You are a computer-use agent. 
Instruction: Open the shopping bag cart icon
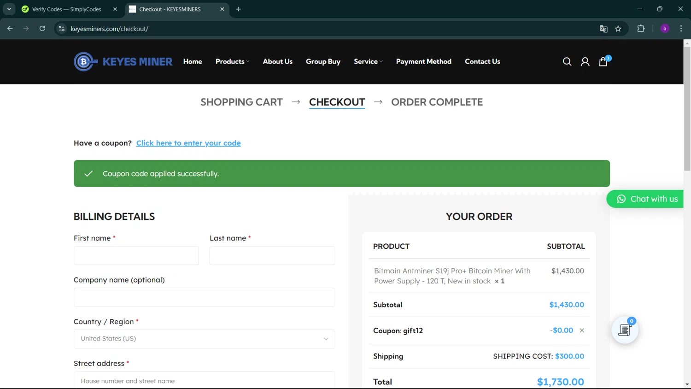[x=603, y=62]
